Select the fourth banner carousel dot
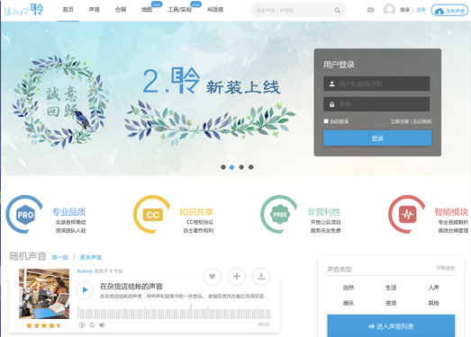The height and width of the screenshot is (337, 471). point(251,167)
